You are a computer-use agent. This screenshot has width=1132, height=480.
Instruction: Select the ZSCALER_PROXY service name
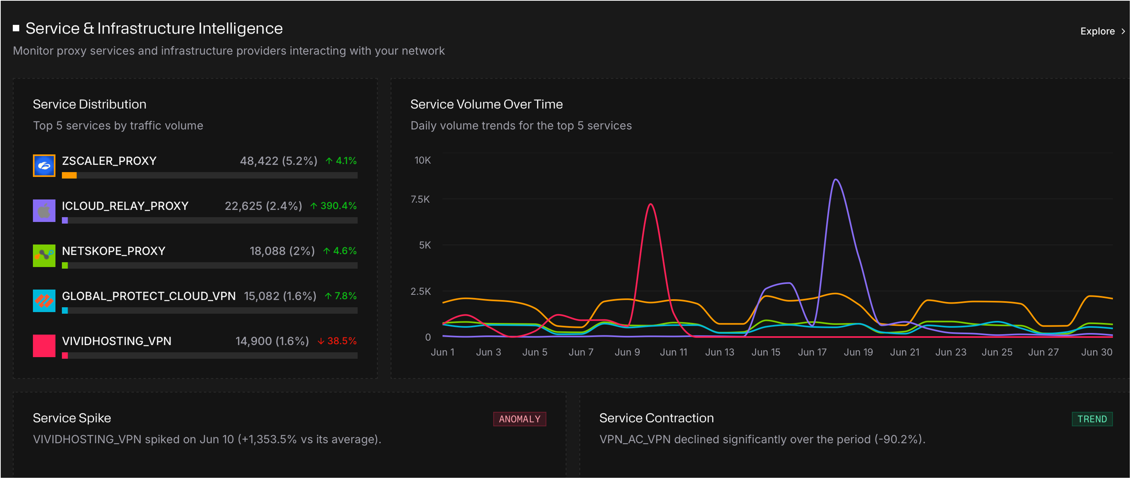pos(109,161)
